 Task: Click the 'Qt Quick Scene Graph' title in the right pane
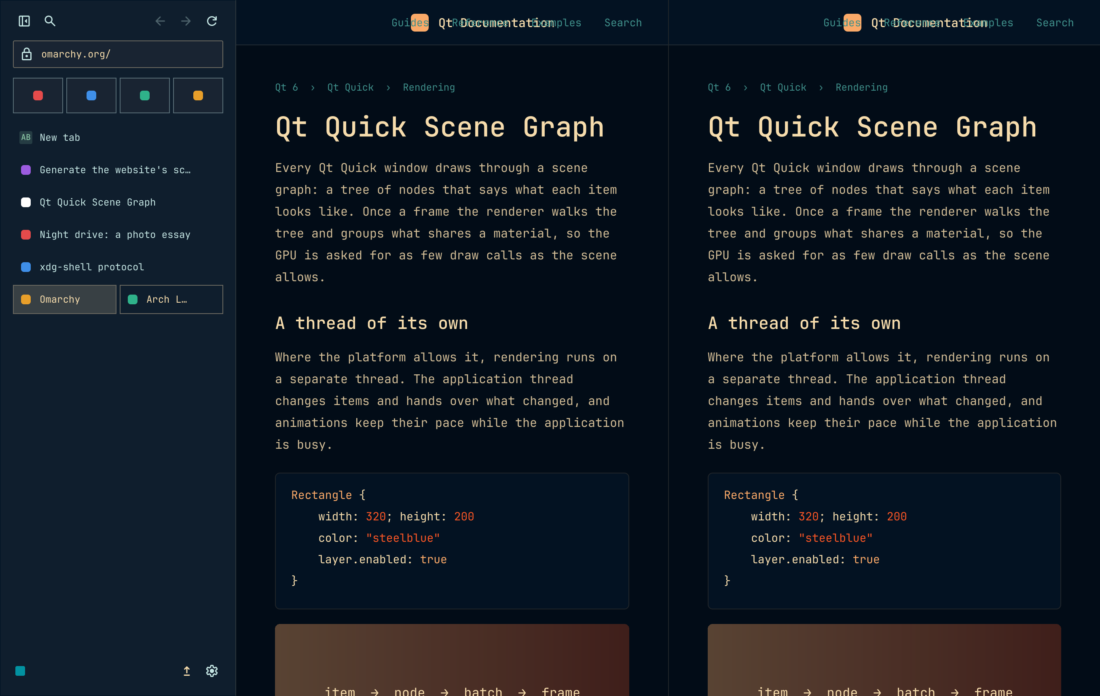(x=872, y=127)
